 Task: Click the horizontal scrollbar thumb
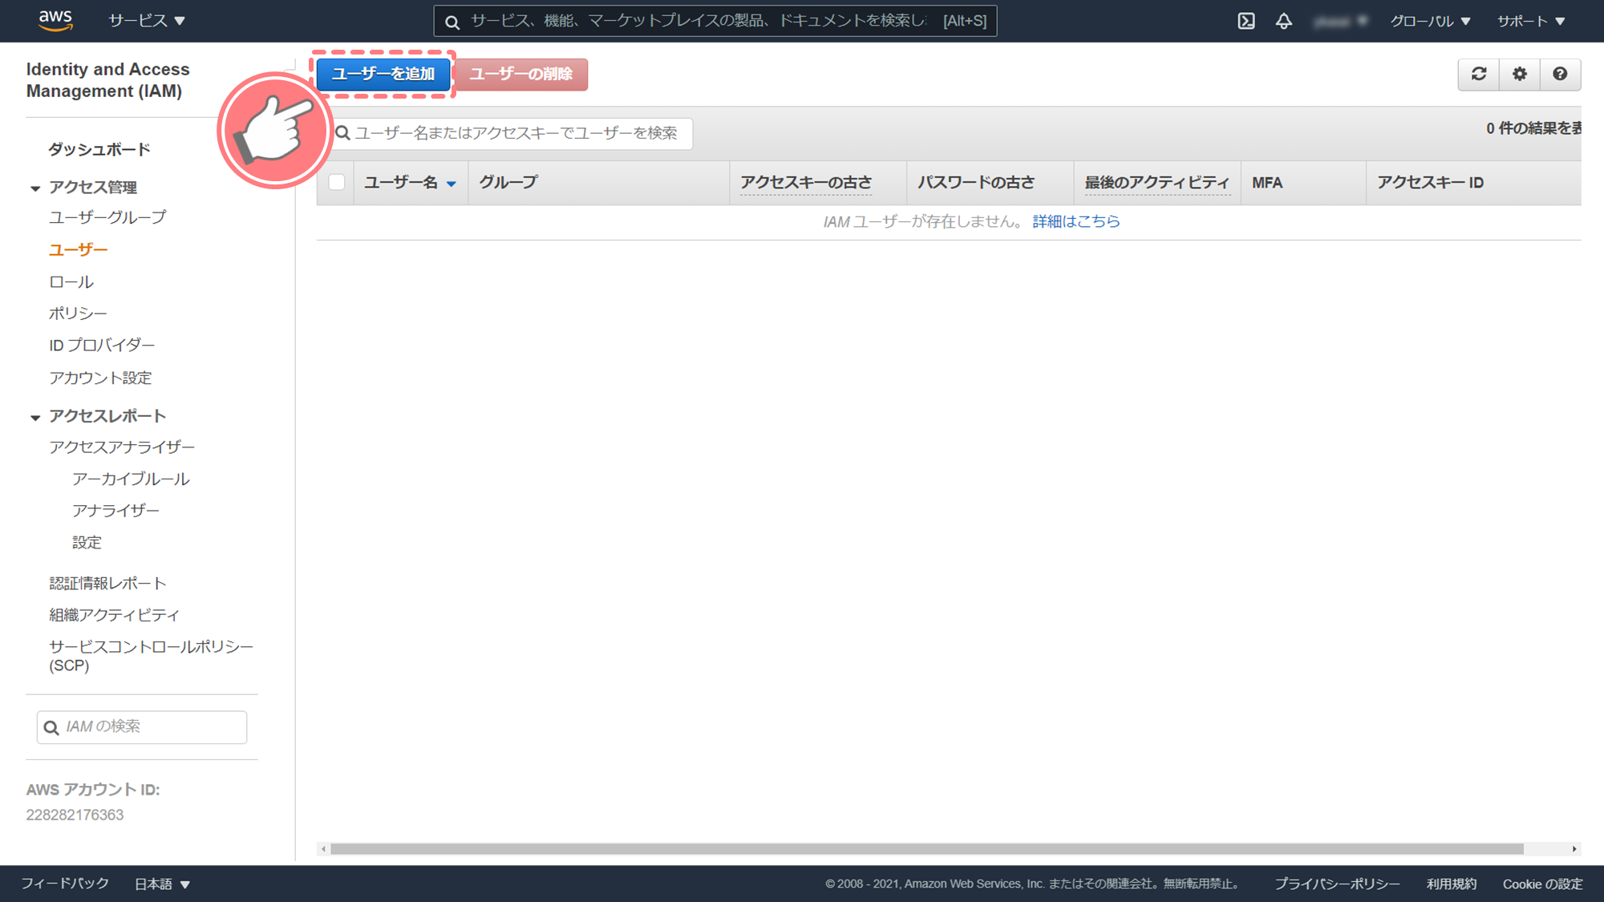tap(926, 849)
